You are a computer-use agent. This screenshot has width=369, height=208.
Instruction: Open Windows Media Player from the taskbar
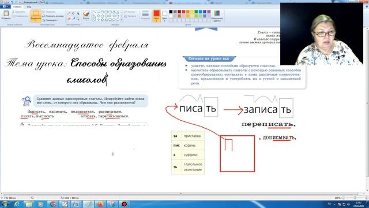pos(40,204)
